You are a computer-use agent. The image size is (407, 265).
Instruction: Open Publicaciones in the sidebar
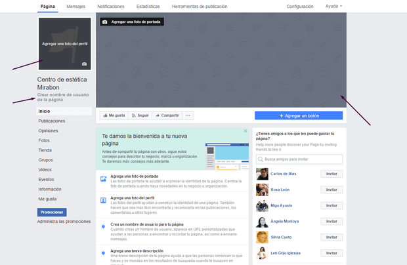pyautogui.click(x=52, y=121)
